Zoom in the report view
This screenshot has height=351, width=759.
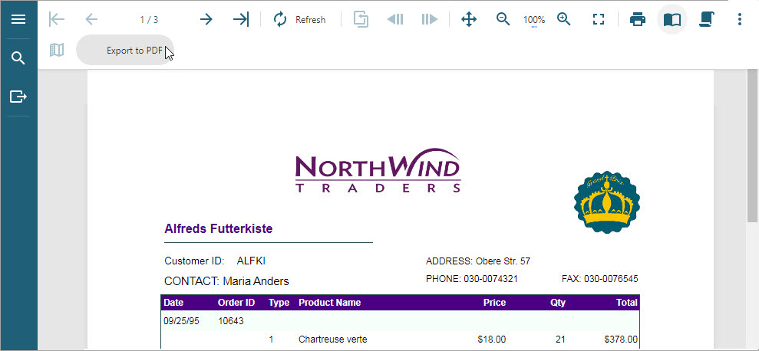[x=564, y=19]
